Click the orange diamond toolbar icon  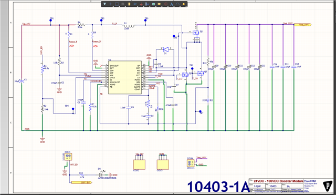pyautogui.click(x=184, y=4)
